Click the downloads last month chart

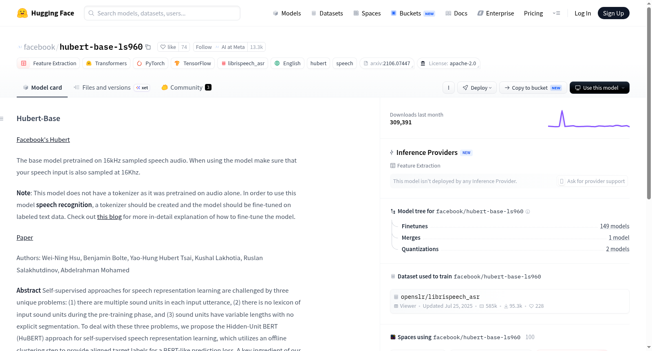pos(588,119)
